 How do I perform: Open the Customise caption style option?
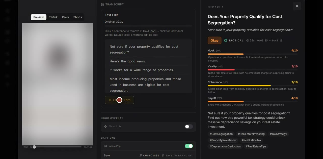149,155
